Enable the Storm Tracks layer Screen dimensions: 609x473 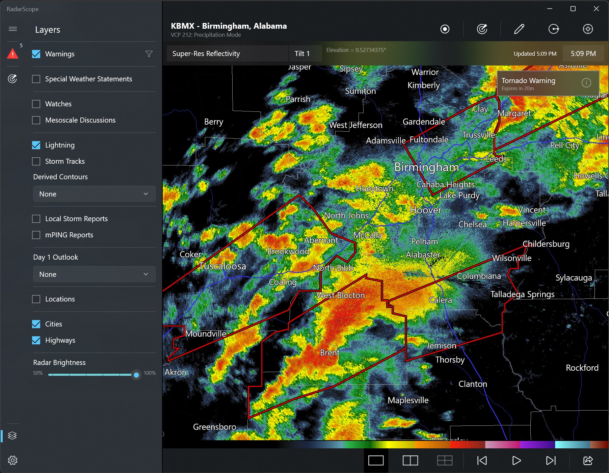[36, 161]
